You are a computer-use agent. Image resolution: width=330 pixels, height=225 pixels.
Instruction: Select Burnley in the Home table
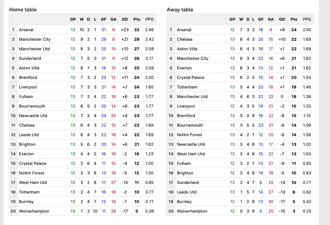tap(26, 202)
